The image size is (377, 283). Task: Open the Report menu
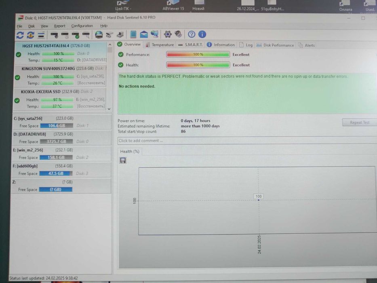[60, 26]
